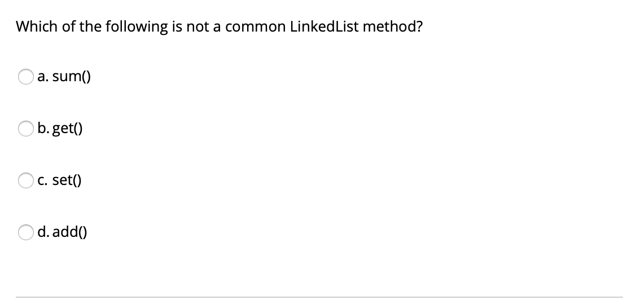623x300 pixels.
Task: Click the 'get()' answer text
Action: coord(68,129)
